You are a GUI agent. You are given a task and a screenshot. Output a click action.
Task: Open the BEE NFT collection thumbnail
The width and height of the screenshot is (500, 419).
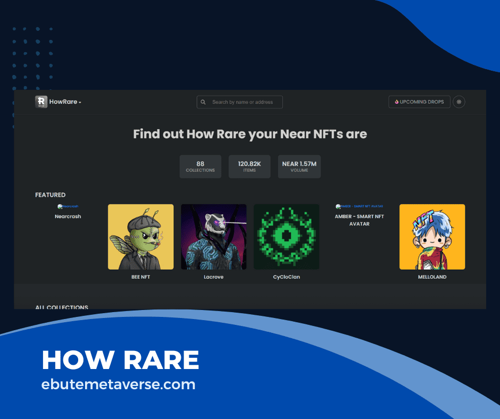coord(140,237)
